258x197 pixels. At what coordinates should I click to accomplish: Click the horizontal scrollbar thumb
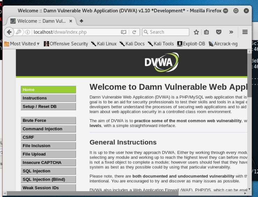pyautogui.click(x=92, y=194)
